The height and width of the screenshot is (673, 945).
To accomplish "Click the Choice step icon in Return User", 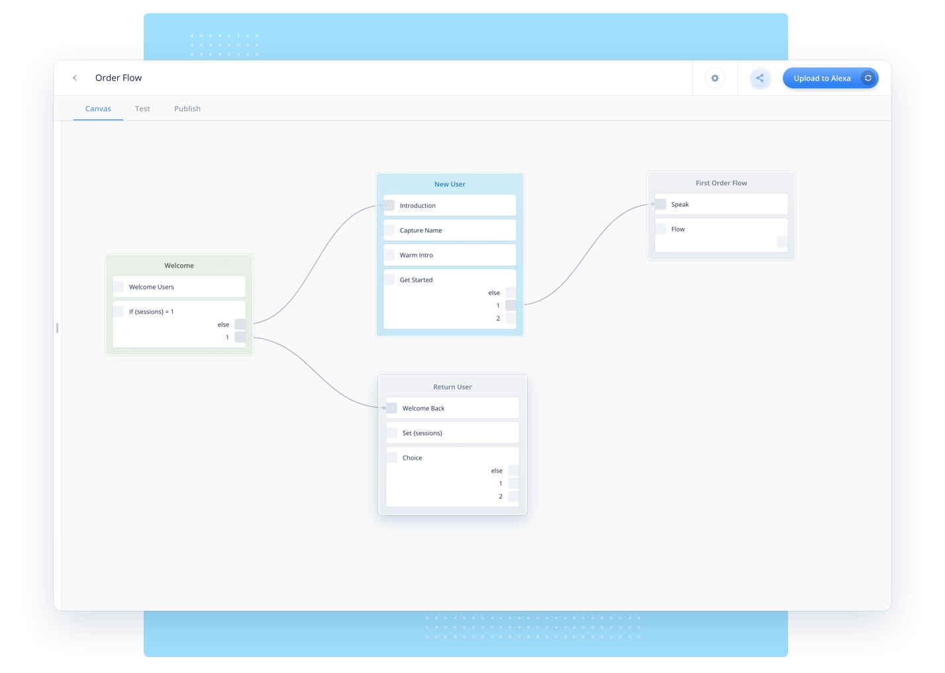I will pos(391,457).
